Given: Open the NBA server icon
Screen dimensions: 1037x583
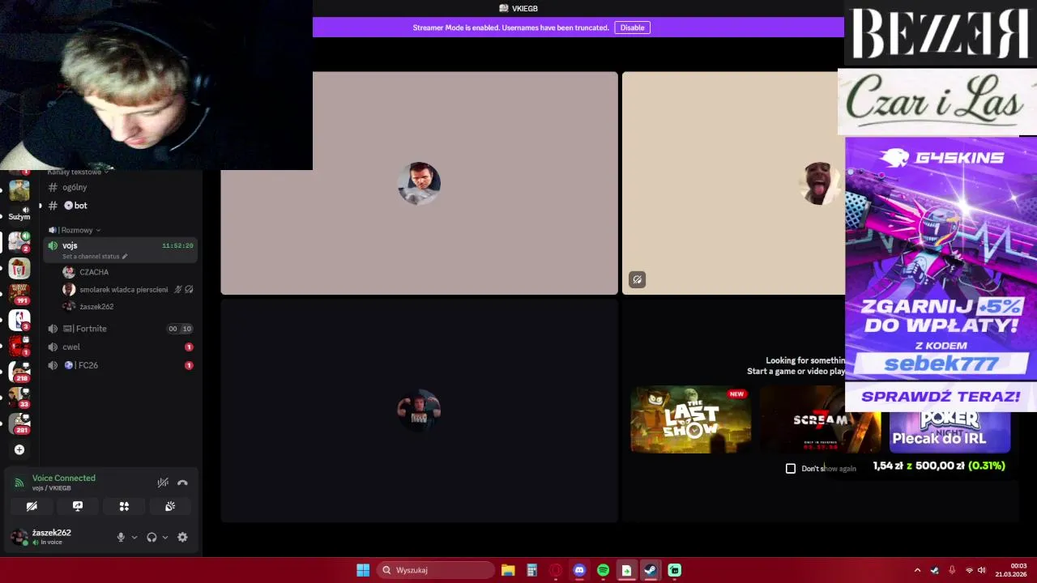Looking at the screenshot, I should 19,319.
